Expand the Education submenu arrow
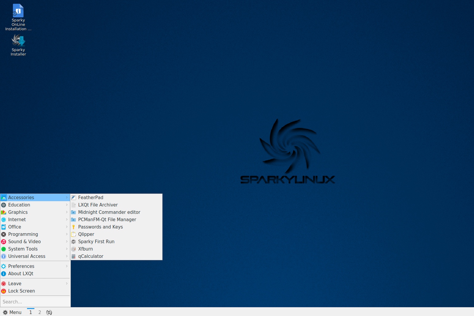The image size is (474, 316). (x=67, y=205)
